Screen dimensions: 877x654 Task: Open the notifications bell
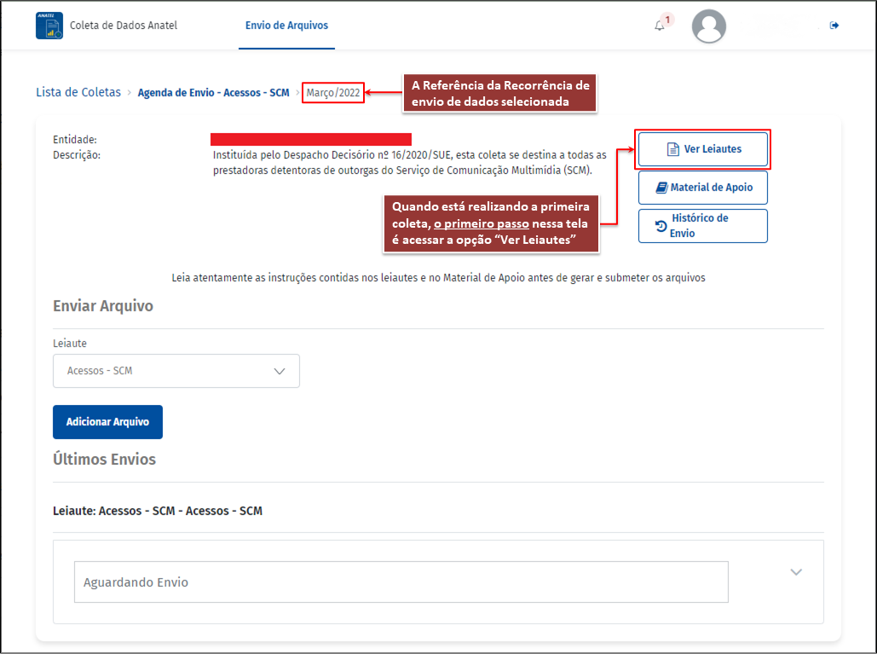click(x=659, y=26)
